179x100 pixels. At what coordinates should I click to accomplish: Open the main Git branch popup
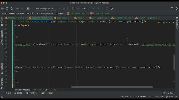pos(169,97)
